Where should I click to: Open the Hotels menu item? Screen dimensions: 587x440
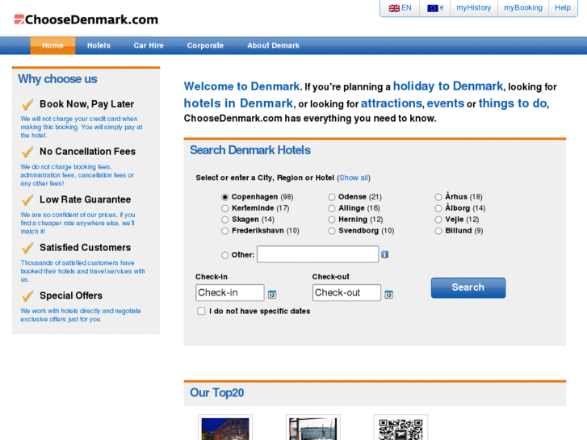pyautogui.click(x=99, y=46)
